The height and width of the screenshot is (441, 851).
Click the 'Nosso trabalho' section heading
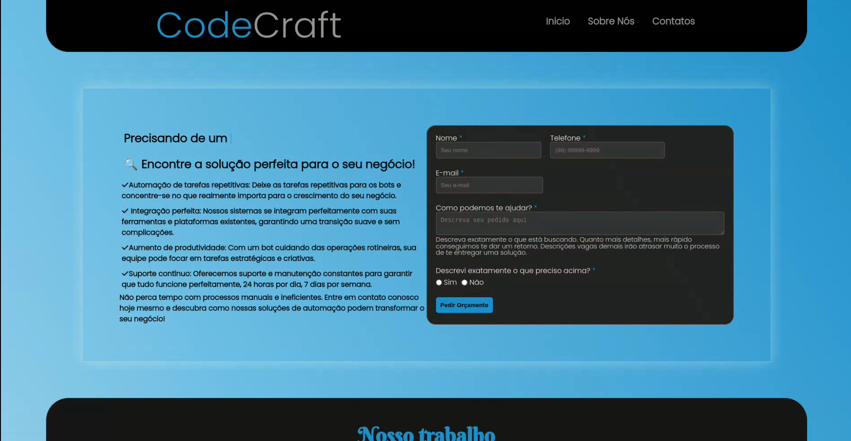(426, 433)
